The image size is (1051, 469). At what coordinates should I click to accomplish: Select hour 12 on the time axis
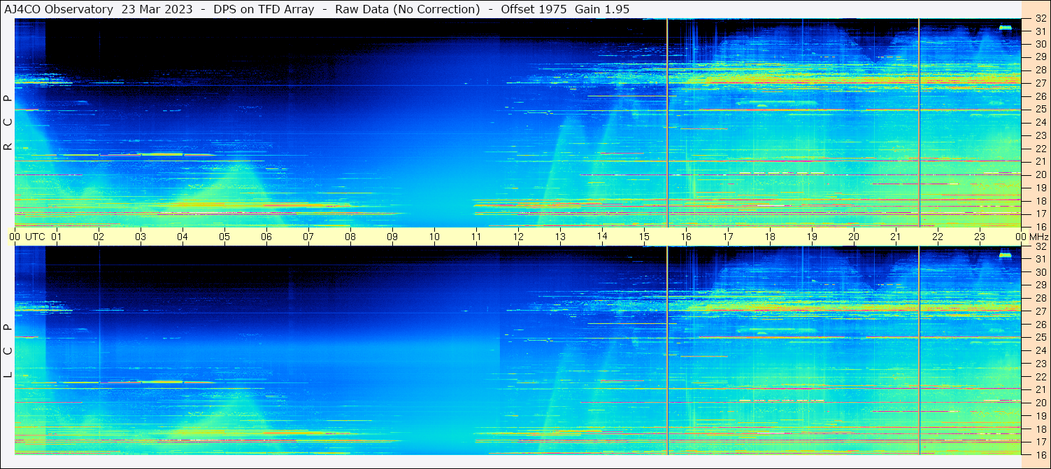coord(518,237)
